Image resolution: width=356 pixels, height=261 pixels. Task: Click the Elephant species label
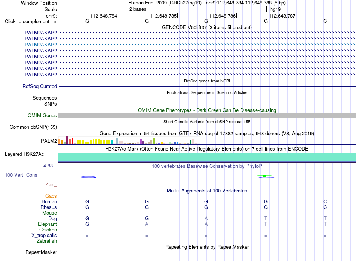tap(48, 224)
